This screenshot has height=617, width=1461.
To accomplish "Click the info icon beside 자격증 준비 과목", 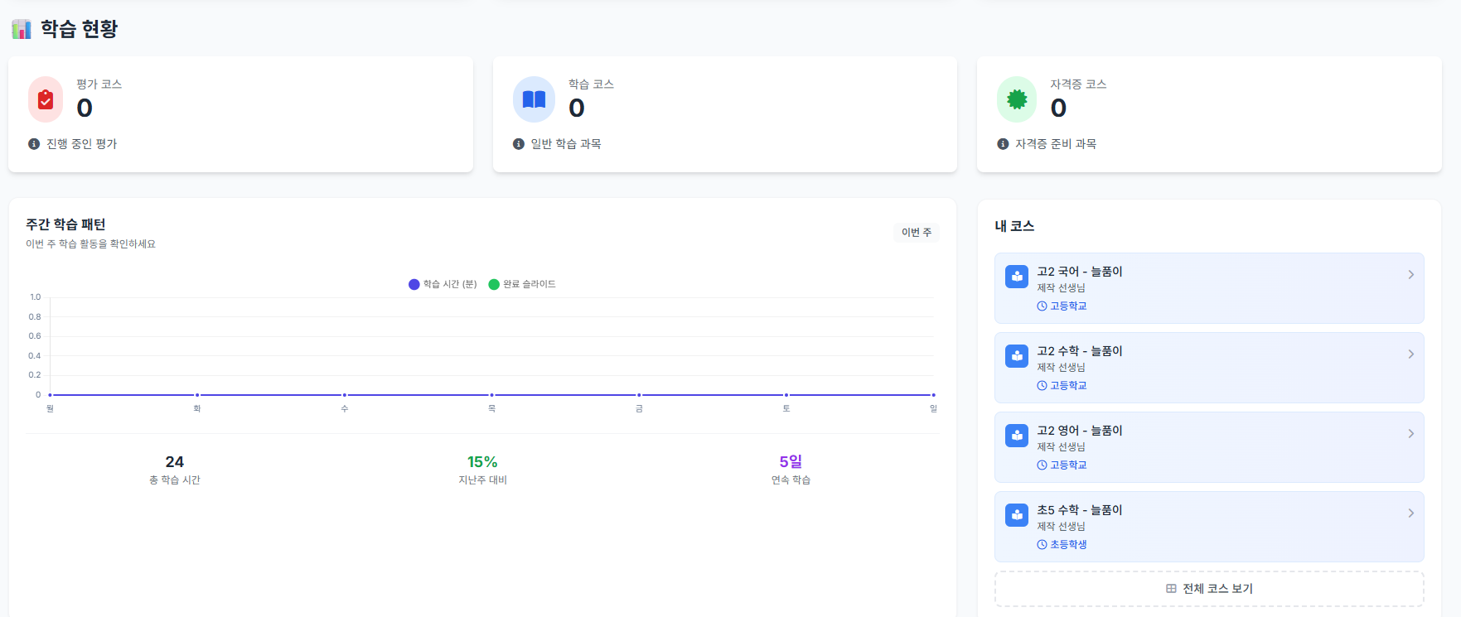I will coord(1003,144).
